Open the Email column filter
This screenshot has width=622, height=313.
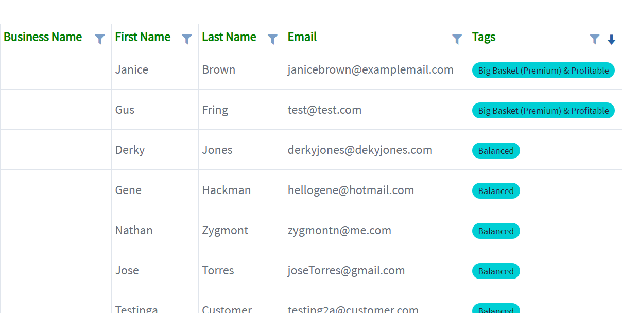click(457, 39)
